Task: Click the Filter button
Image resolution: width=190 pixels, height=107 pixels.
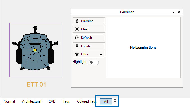Action: pyautogui.click(x=89, y=54)
